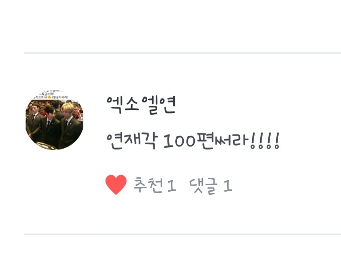The width and height of the screenshot is (341, 256).
Task: Click the red heart recommend icon
Action: click(x=116, y=185)
